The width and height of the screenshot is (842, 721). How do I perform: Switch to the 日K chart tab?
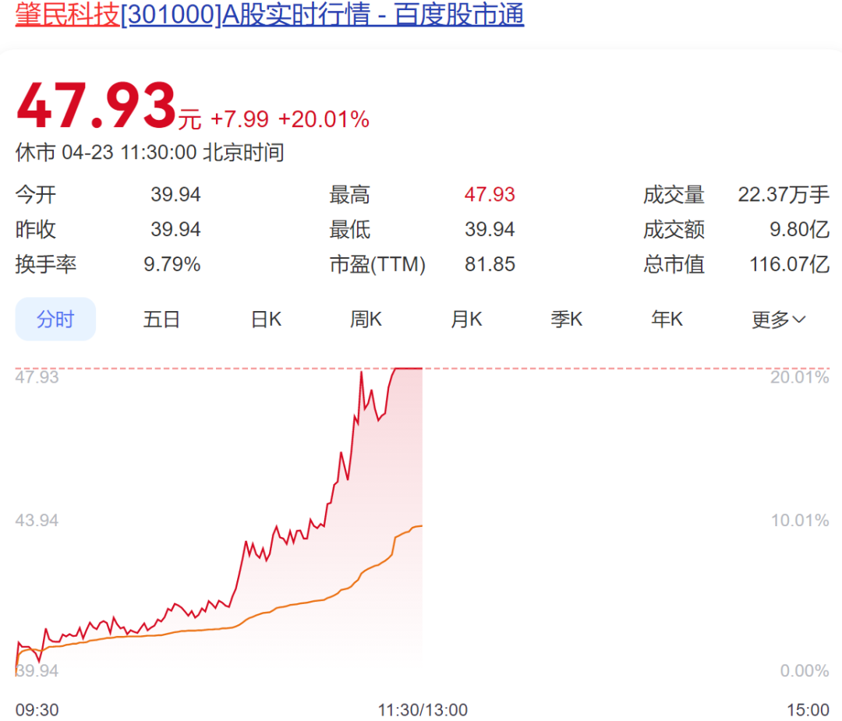point(267,319)
